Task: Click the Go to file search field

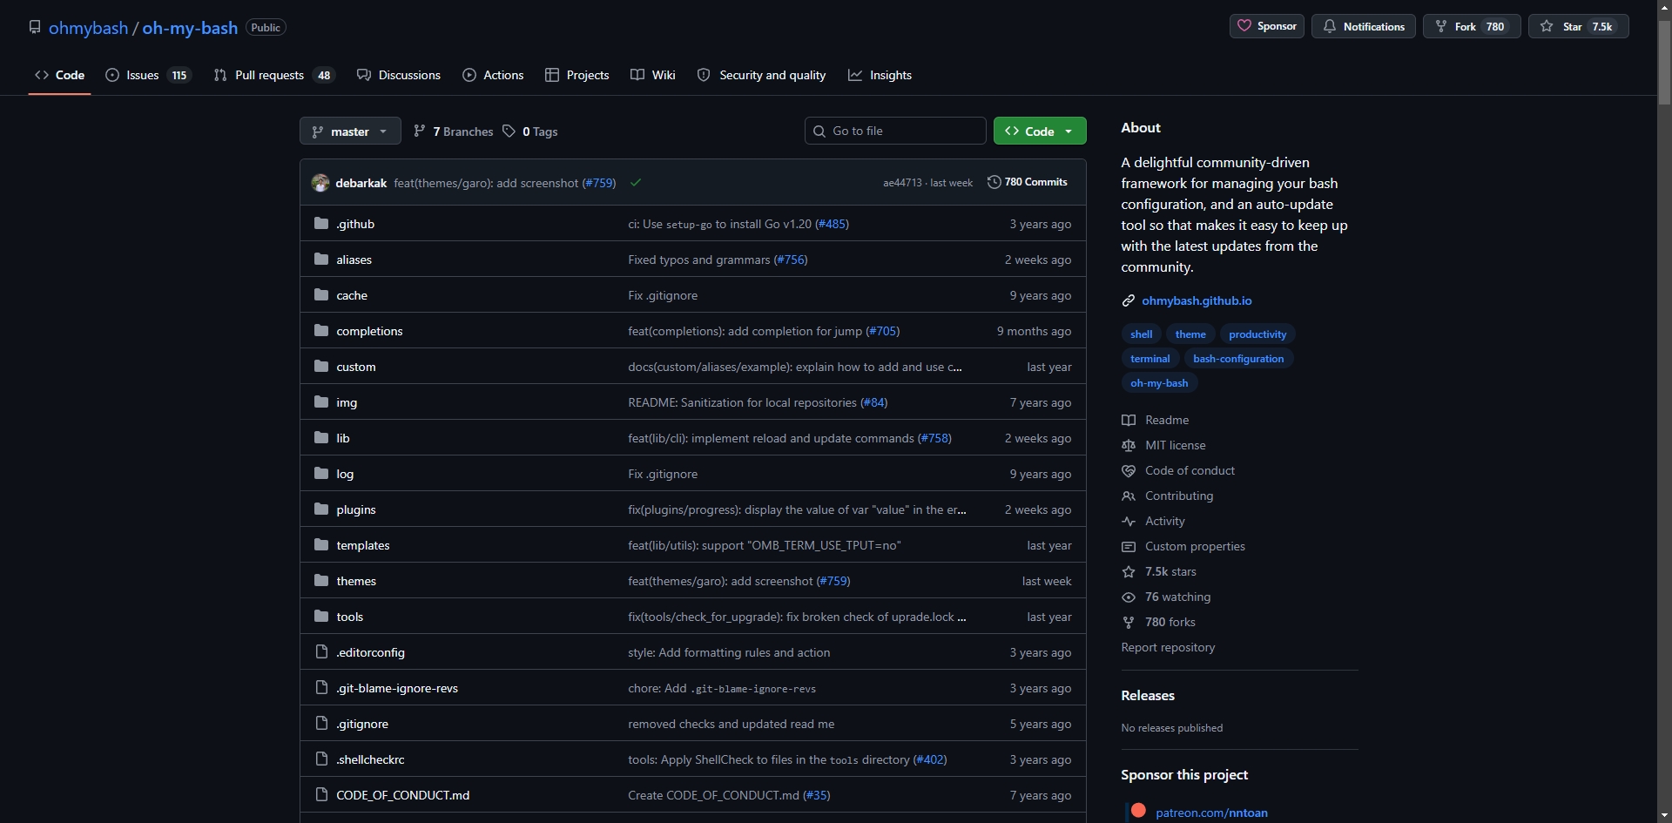Action: click(x=895, y=131)
